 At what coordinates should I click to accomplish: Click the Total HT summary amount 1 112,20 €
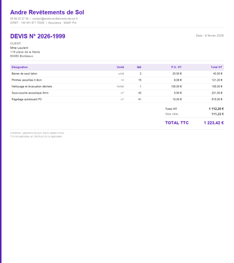[x=216, y=109]
